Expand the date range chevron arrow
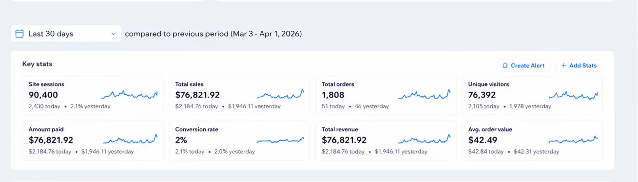 113,34
